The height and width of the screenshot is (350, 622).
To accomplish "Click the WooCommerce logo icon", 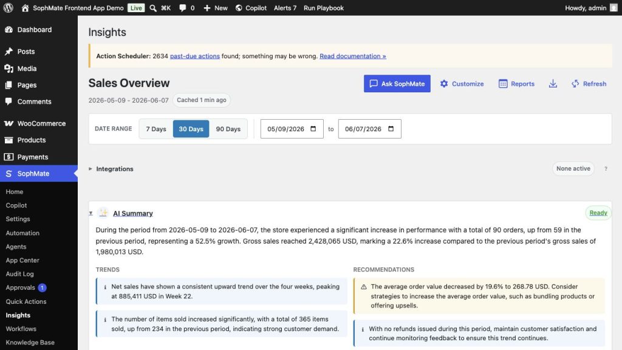I will [x=9, y=123].
